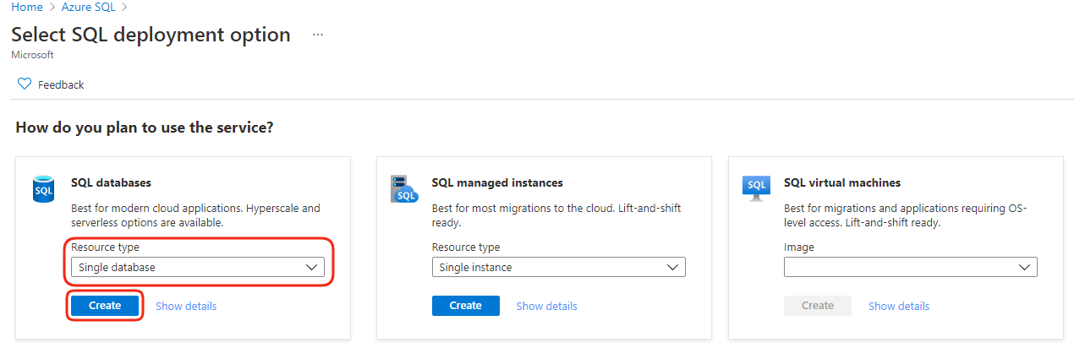Screen dimensions: 1074x348
Task: Open the SQL virtual machines Image dropdown
Action: point(911,267)
